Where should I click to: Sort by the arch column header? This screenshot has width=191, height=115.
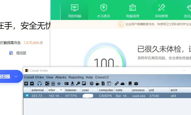[x=180, y=90]
